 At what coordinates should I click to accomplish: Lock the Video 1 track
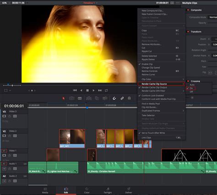click(10, 155)
